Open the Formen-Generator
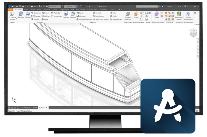207x137 pixels. point(128,16)
